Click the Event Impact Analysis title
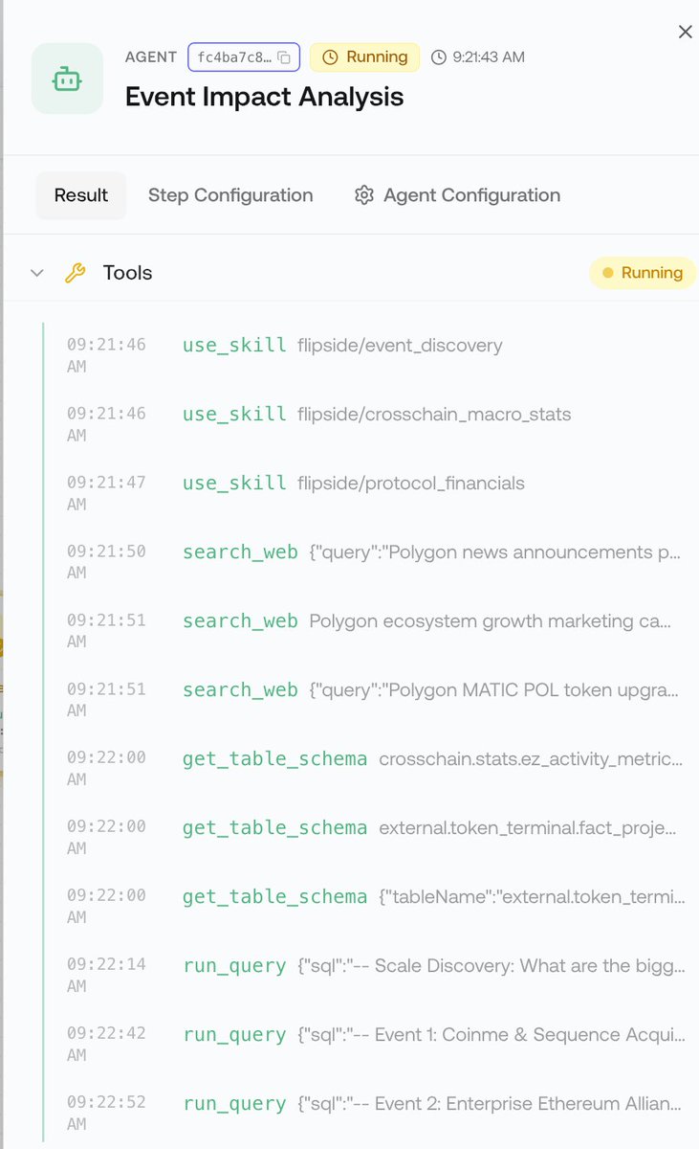The image size is (699, 1149). coord(265,97)
